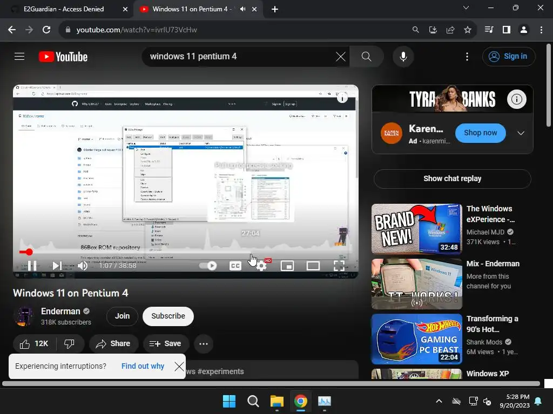Dislike the video with thumbs down
Screen dimensions: 553x414
click(70, 343)
